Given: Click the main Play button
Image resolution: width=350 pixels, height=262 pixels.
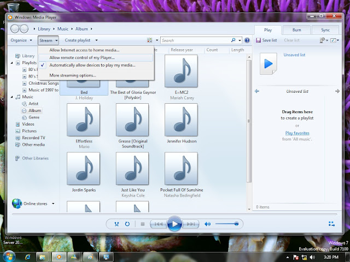Looking at the screenshot, I should [x=174, y=224].
